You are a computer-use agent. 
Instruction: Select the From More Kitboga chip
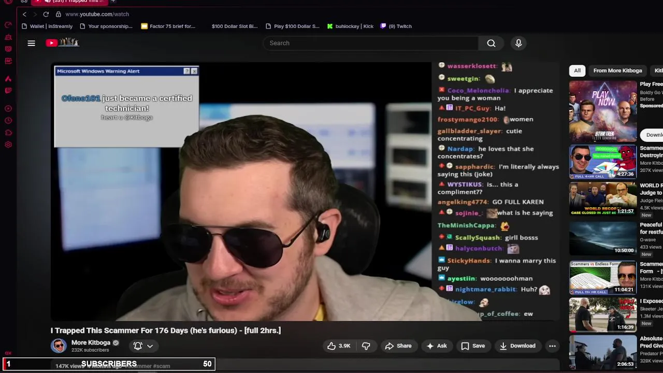617,70
